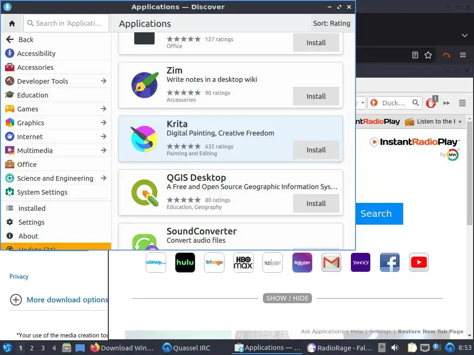Open the Help link in footer
The image size is (474, 355).
coord(356,331)
